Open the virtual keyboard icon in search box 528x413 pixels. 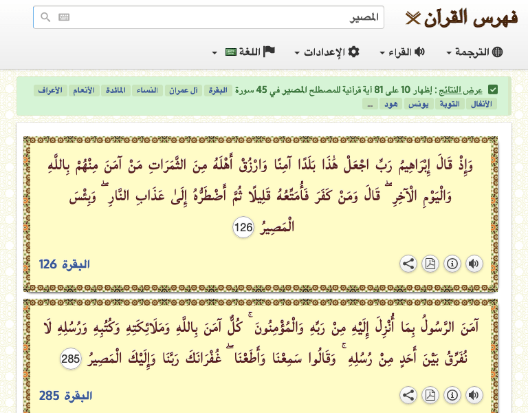coord(64,18)
